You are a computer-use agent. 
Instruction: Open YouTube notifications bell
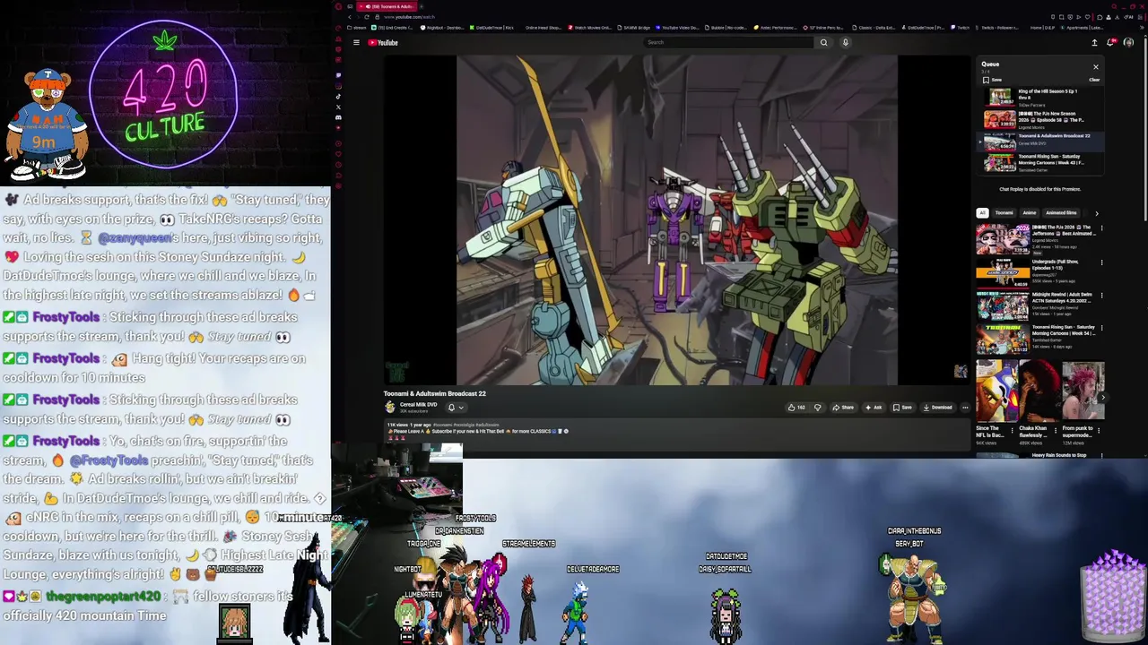pyautogui.click(x=1112, y=42)
